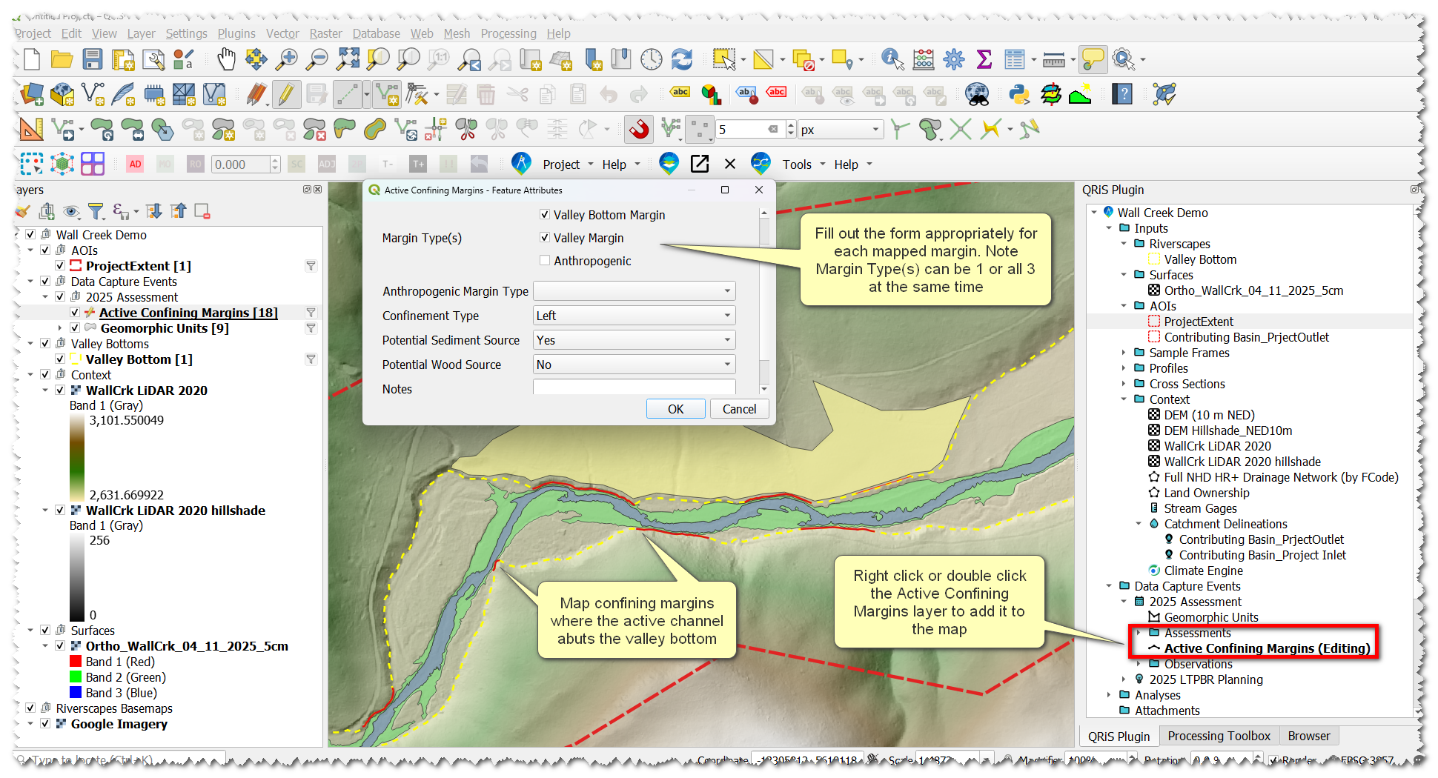Click Cancel in the Feature Attributes dialog
The height and width of the screenshot is (778, 1438).
coord(739,409)
